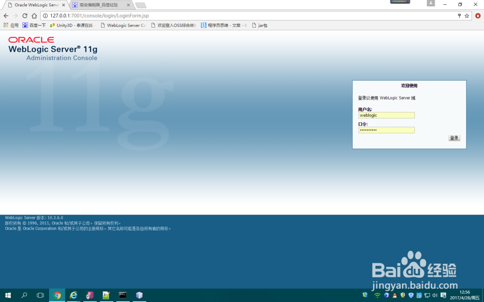Open the WebLogic Server Co bookmark
The height and width of the screenshot is (302, 484).
click(123, 25)
